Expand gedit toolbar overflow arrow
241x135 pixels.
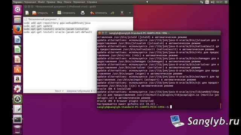click(130, 13)
